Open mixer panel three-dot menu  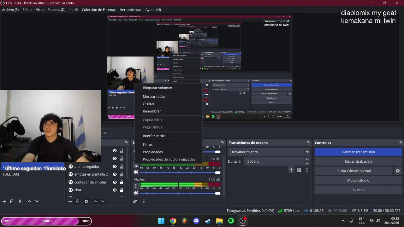point(144,201)
